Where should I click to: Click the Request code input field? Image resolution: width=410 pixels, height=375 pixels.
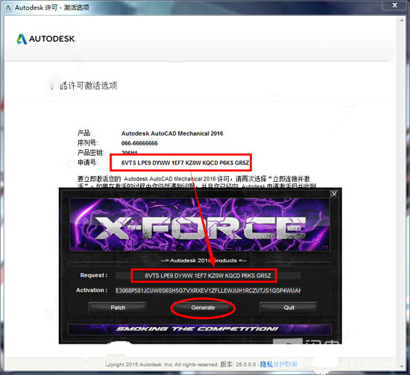click(x=208, y=276)
